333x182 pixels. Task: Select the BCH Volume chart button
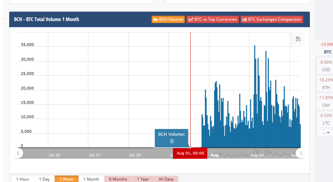pos(168,19)
